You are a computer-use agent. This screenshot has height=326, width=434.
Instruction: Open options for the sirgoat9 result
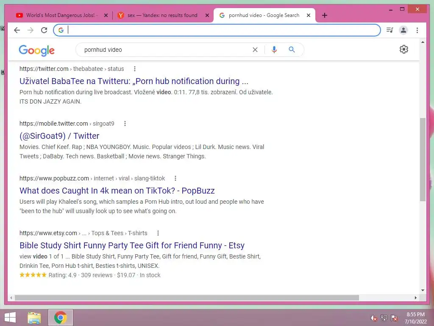[x=125, y=124]
